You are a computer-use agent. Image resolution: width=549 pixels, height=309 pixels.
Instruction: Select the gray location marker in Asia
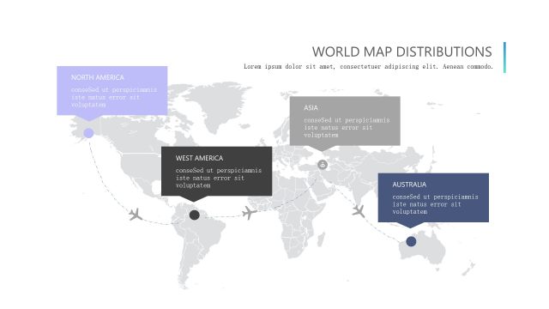(x=323, y=164)
